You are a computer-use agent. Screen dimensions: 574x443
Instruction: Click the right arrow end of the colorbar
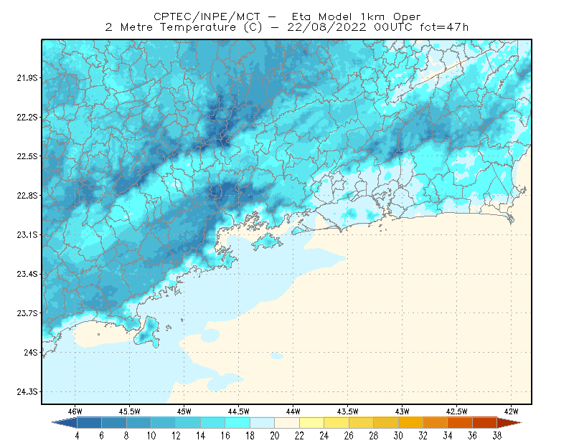point(509,423)
